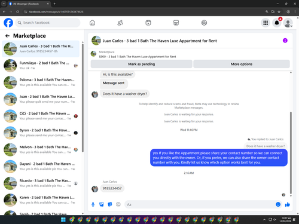
Task: Open the nine-dot menu grid icon
Action: [266, 23]
